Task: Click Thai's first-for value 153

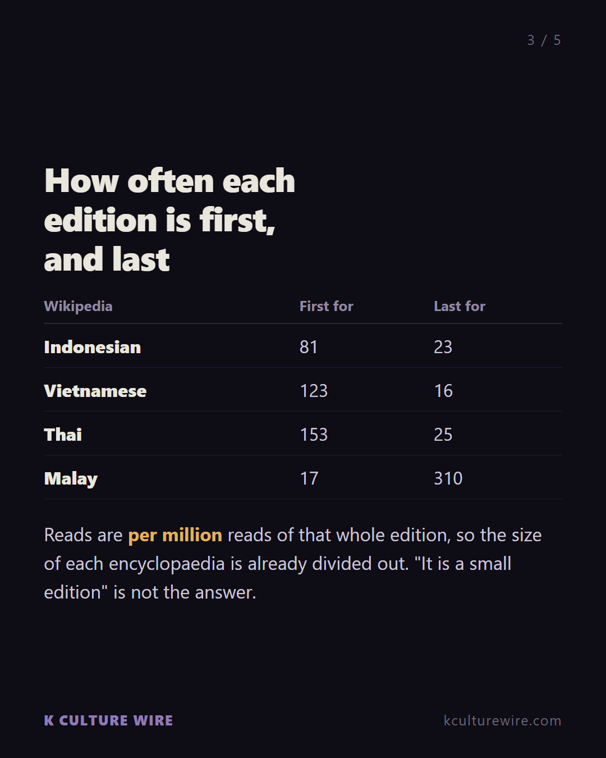Action: point(314,435)
